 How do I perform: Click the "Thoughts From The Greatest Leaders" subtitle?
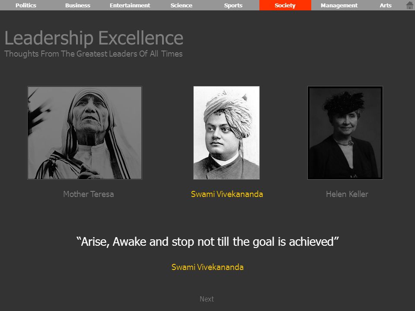(x=93, y=54)
